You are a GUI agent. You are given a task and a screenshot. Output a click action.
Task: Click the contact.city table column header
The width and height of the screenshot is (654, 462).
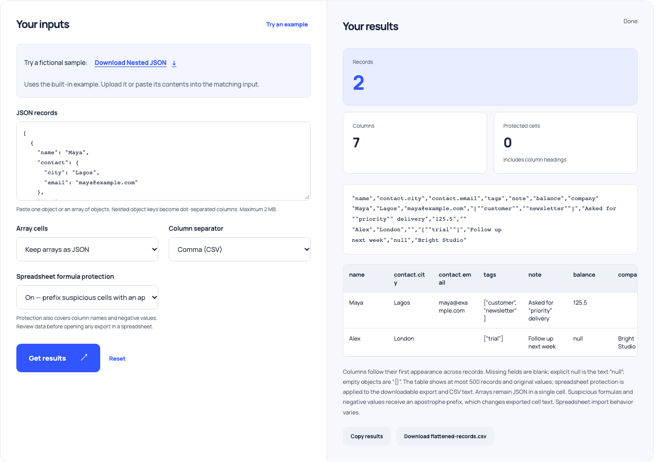tap(410, 278)
